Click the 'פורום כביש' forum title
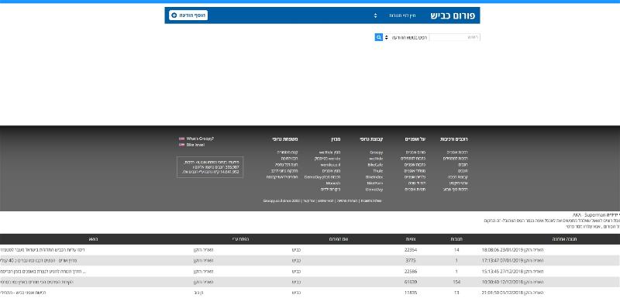Screen dimensions: 620x298 453,15
